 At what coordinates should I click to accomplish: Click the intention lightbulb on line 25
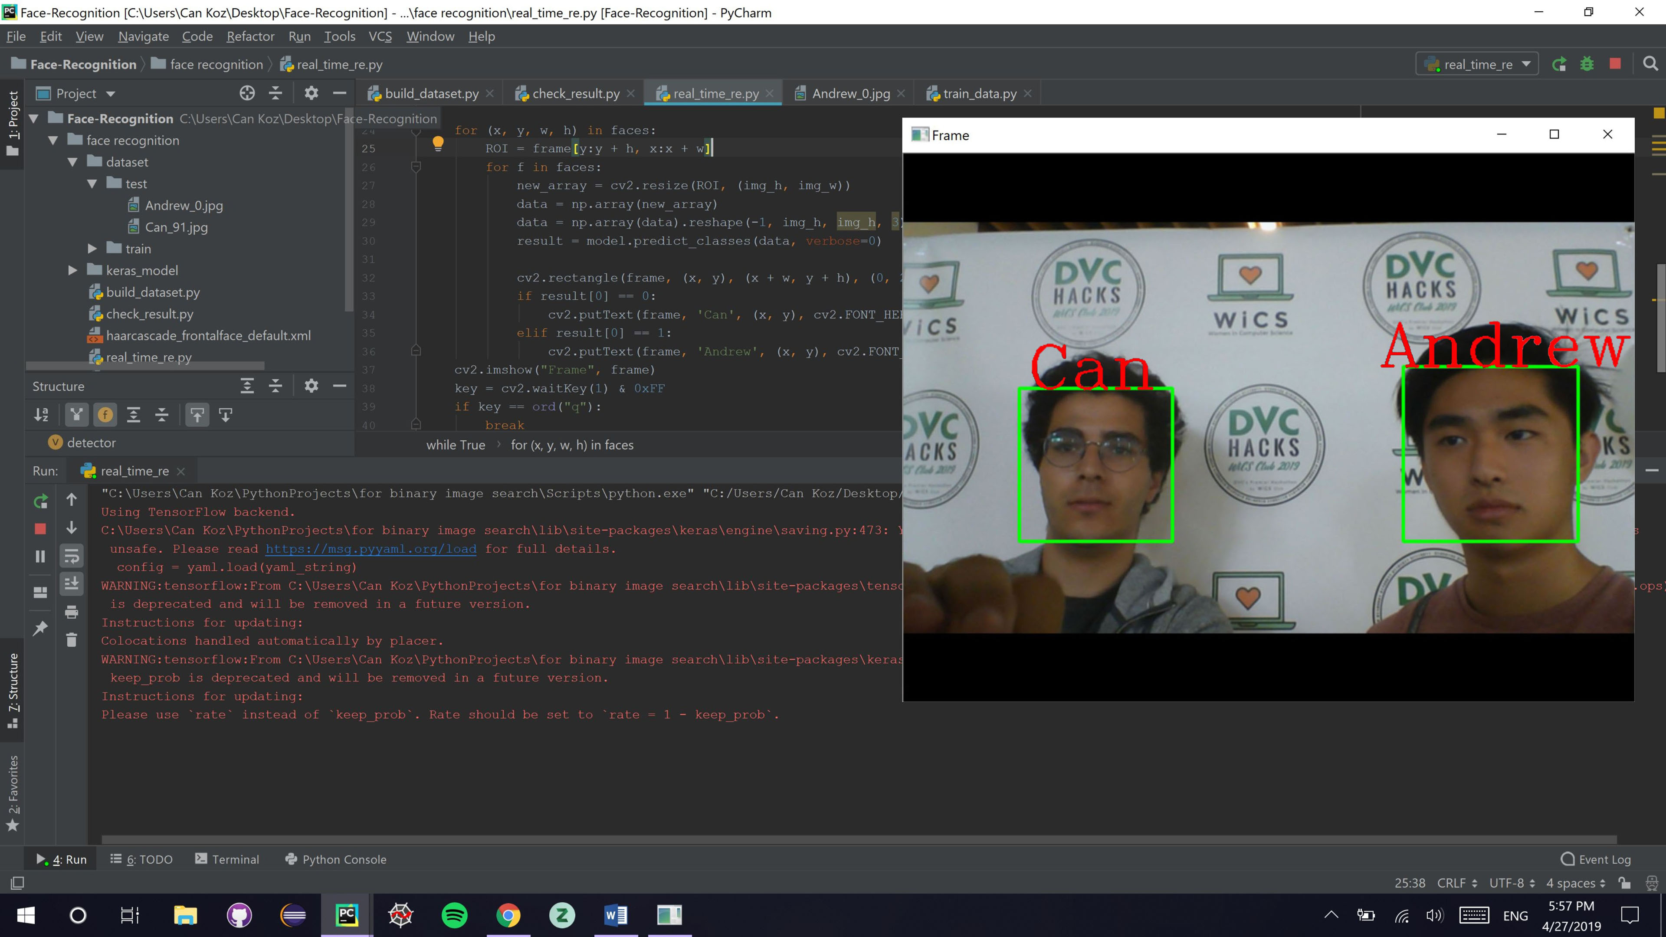438,144
